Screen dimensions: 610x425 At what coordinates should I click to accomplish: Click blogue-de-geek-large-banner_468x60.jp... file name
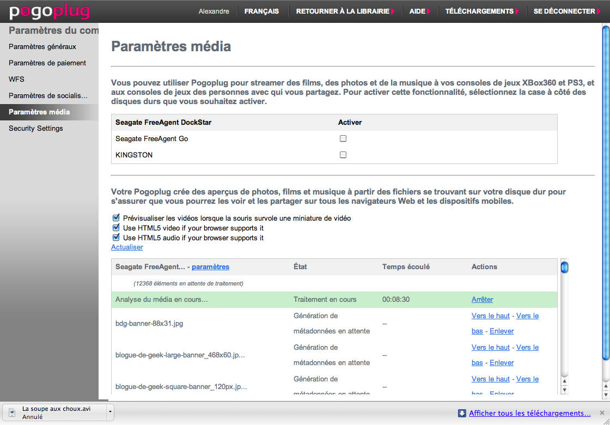[x=180, y=355]
